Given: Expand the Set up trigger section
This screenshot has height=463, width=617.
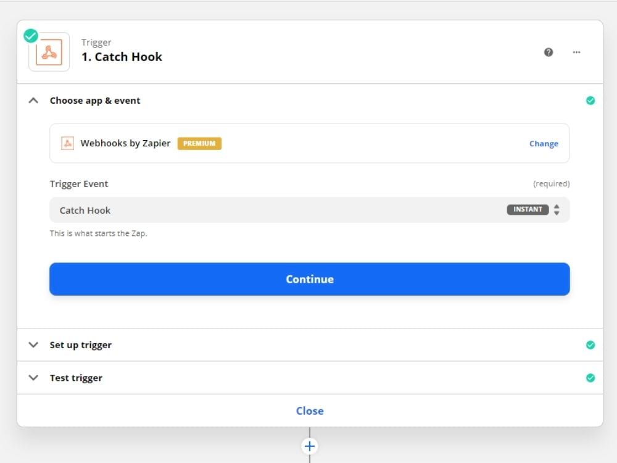Looking at the screenshot, I should 33,345.
